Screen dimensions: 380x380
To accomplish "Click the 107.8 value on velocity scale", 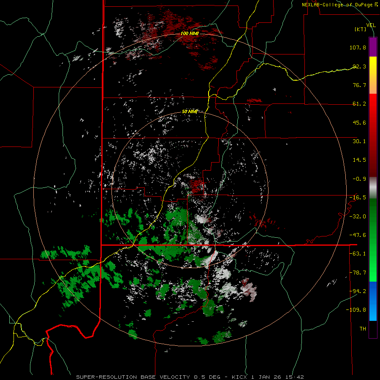I will pyautogui.click(x=358, y=47).
